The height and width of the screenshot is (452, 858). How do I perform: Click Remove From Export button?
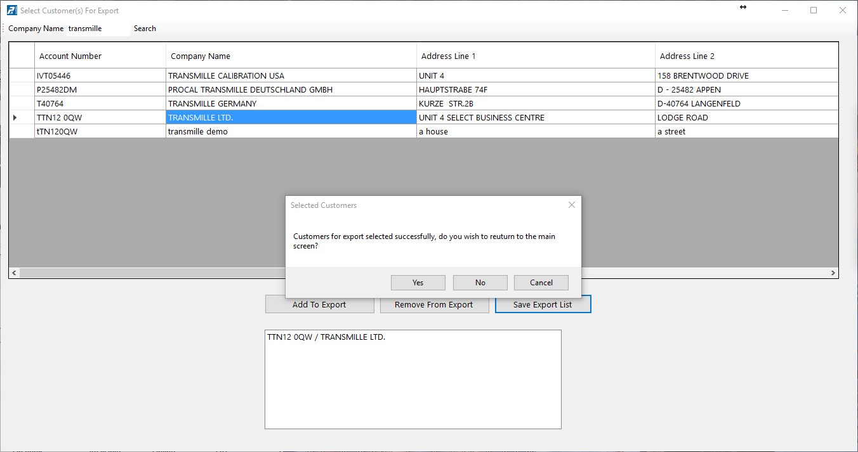coord(434,304)
